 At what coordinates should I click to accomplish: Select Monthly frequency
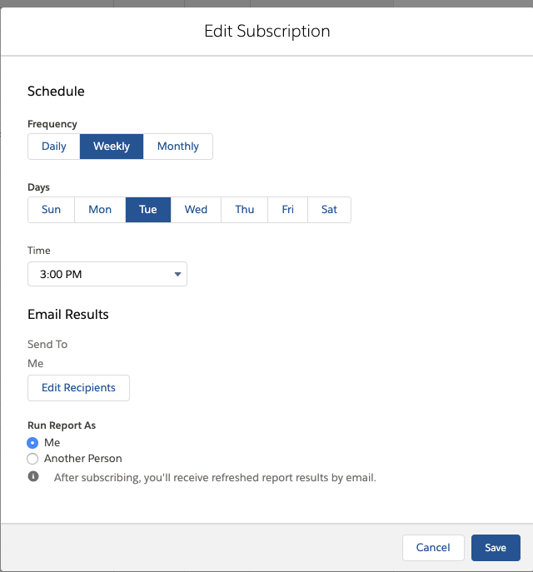(x=178, y=147)
